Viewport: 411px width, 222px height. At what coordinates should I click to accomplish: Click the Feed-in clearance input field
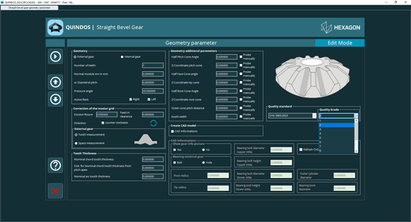point(153,114)
